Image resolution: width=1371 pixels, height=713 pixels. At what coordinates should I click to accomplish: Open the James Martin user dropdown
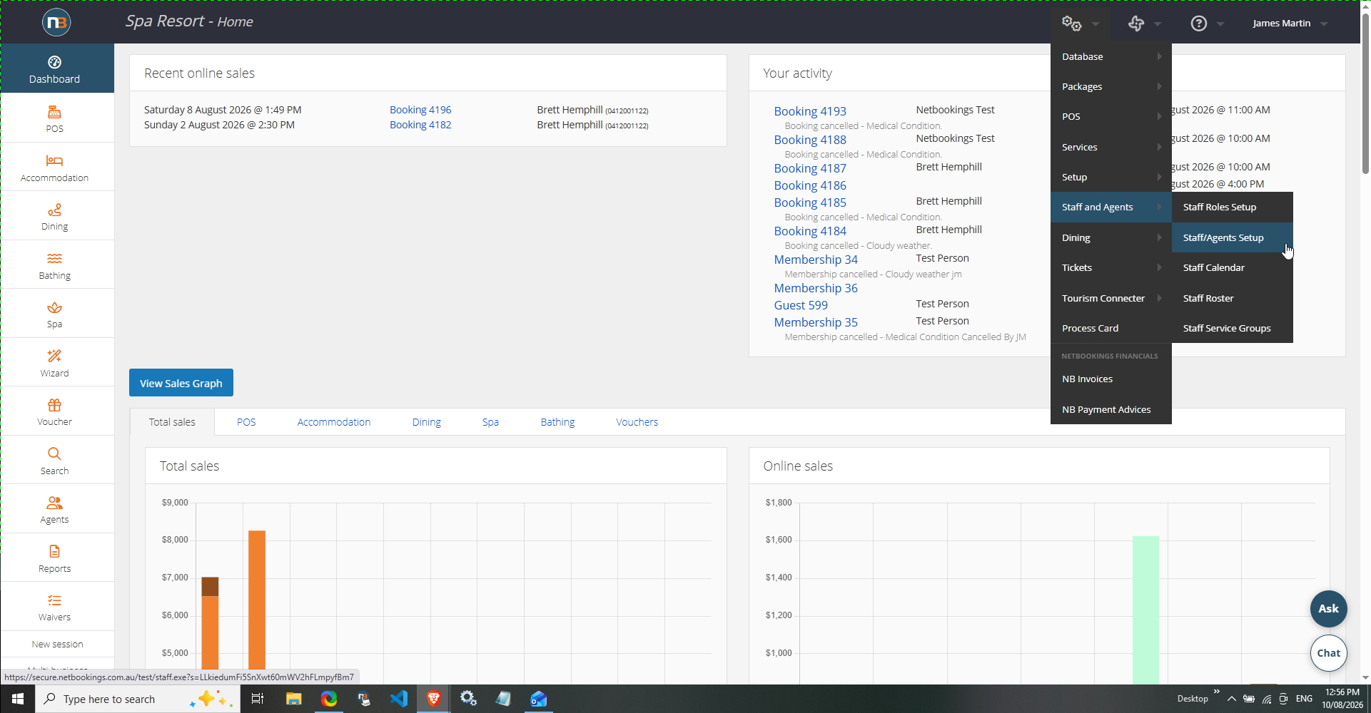click(1290, 24)
